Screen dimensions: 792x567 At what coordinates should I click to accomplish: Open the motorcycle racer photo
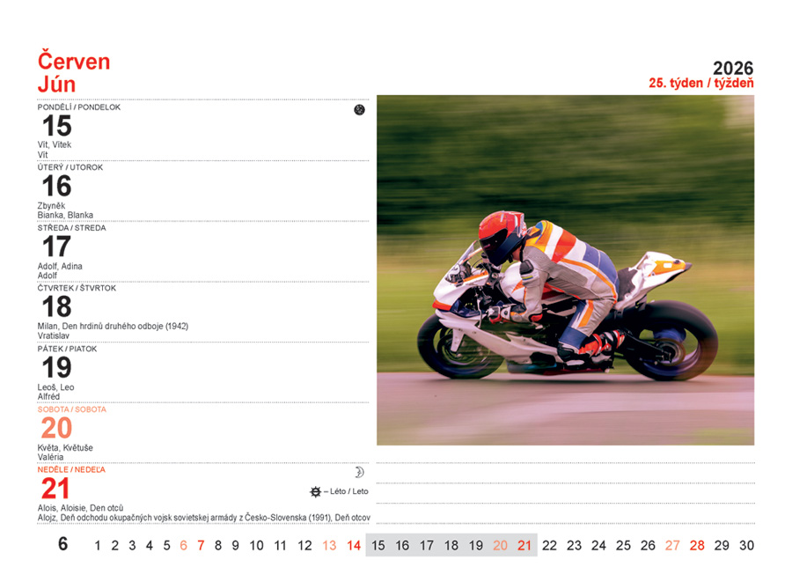(x=565, y=270)
